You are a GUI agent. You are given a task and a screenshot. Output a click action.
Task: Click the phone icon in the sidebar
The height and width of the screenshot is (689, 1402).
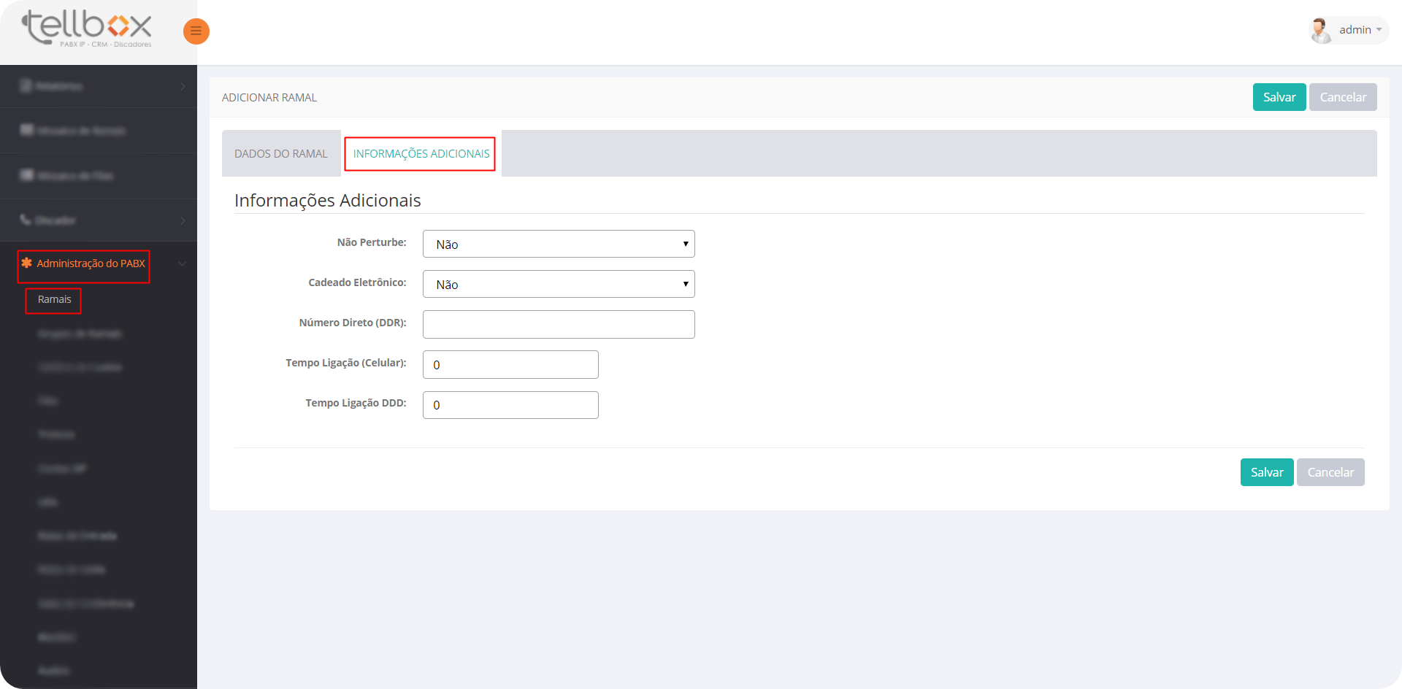click(x=26, y=220)
